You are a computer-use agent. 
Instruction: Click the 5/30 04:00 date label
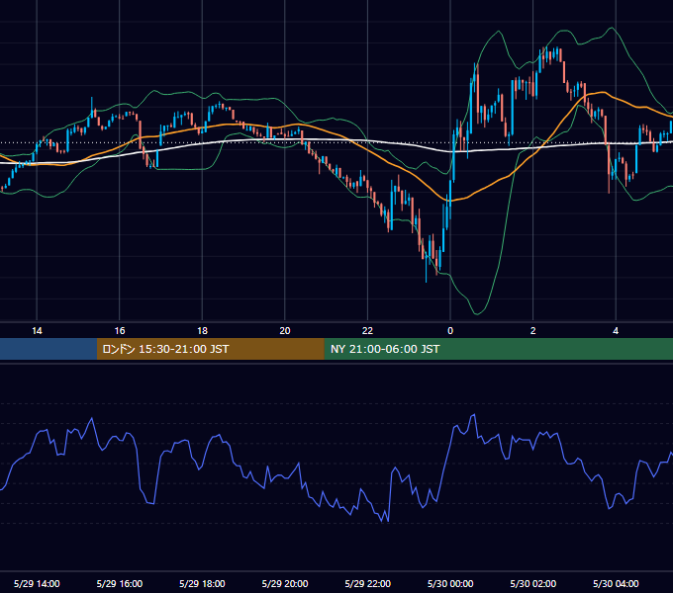(616, 583)
